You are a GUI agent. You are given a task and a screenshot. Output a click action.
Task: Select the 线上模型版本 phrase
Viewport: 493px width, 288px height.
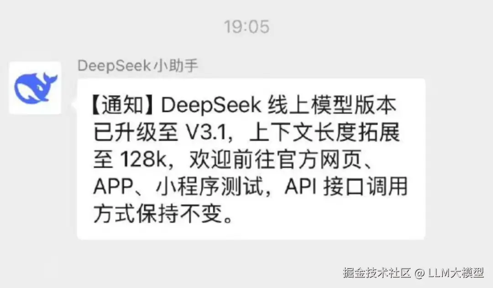coord(332,105)
